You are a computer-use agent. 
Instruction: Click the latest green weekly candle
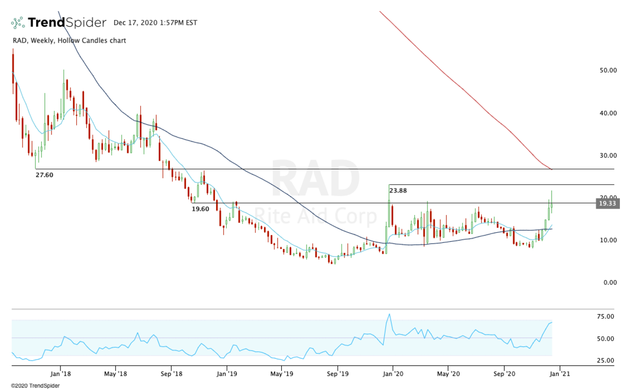552,204
